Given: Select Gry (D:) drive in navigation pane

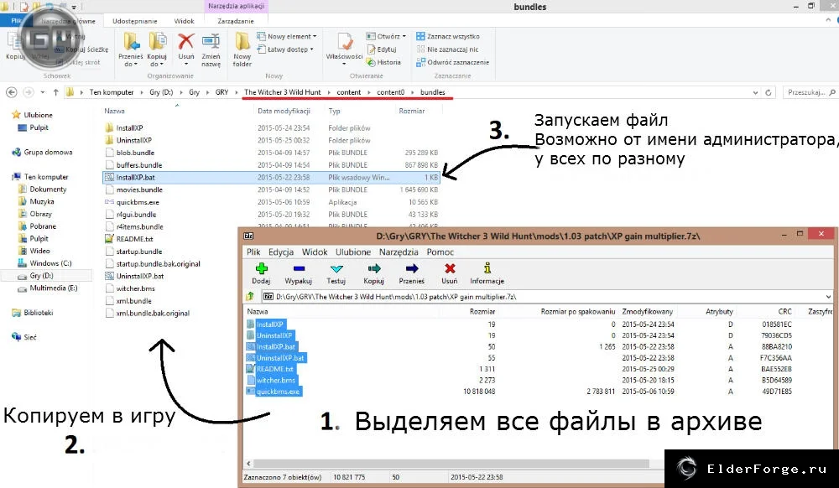Looking at the screenshot, I should pyautogui.click(x=41, y=275).
